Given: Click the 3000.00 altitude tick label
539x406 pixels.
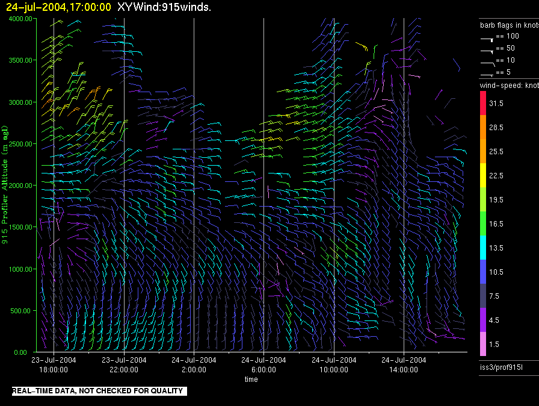Looking at the screenshot, I should (20, 102).
